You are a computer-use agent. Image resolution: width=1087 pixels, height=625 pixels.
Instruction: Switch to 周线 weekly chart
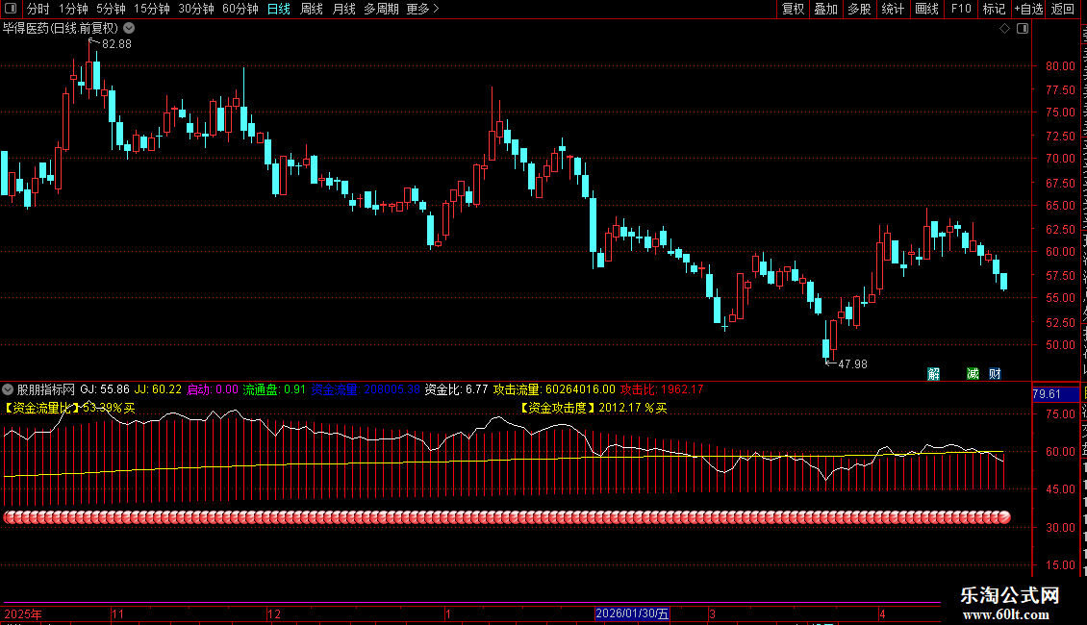(312, 9)
